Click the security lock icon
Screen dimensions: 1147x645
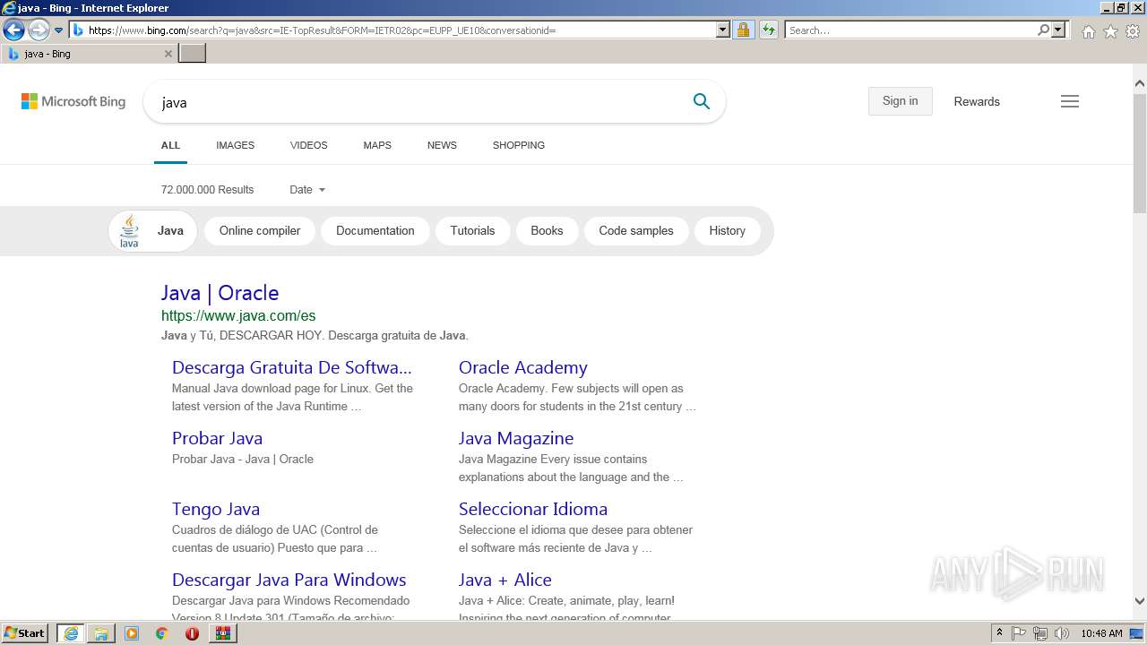point(743,30)
